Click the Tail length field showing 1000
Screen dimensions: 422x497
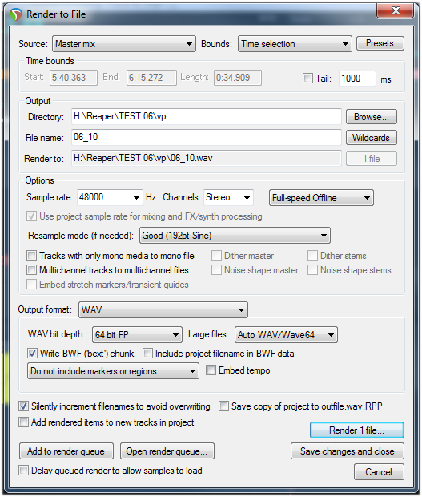[x=357, y=79]
